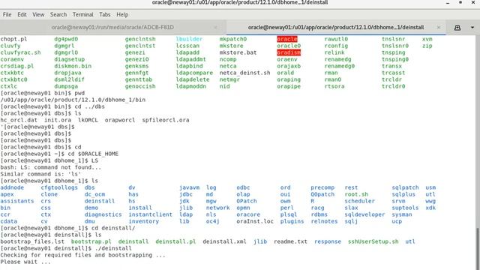
Task: Click 'xvm' in the listing
Action: (x=427, y=39)
